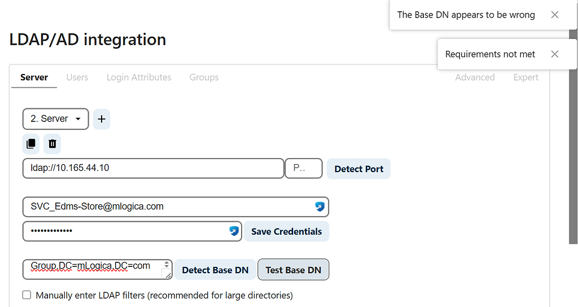Click the copy current configuration icon
This screenshot has height=307, width=578.
click(31, 144)
